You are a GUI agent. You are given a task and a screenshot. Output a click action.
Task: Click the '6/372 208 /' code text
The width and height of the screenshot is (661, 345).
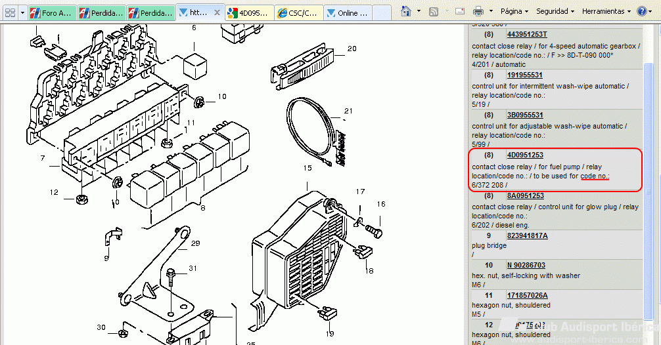point(490,185)
